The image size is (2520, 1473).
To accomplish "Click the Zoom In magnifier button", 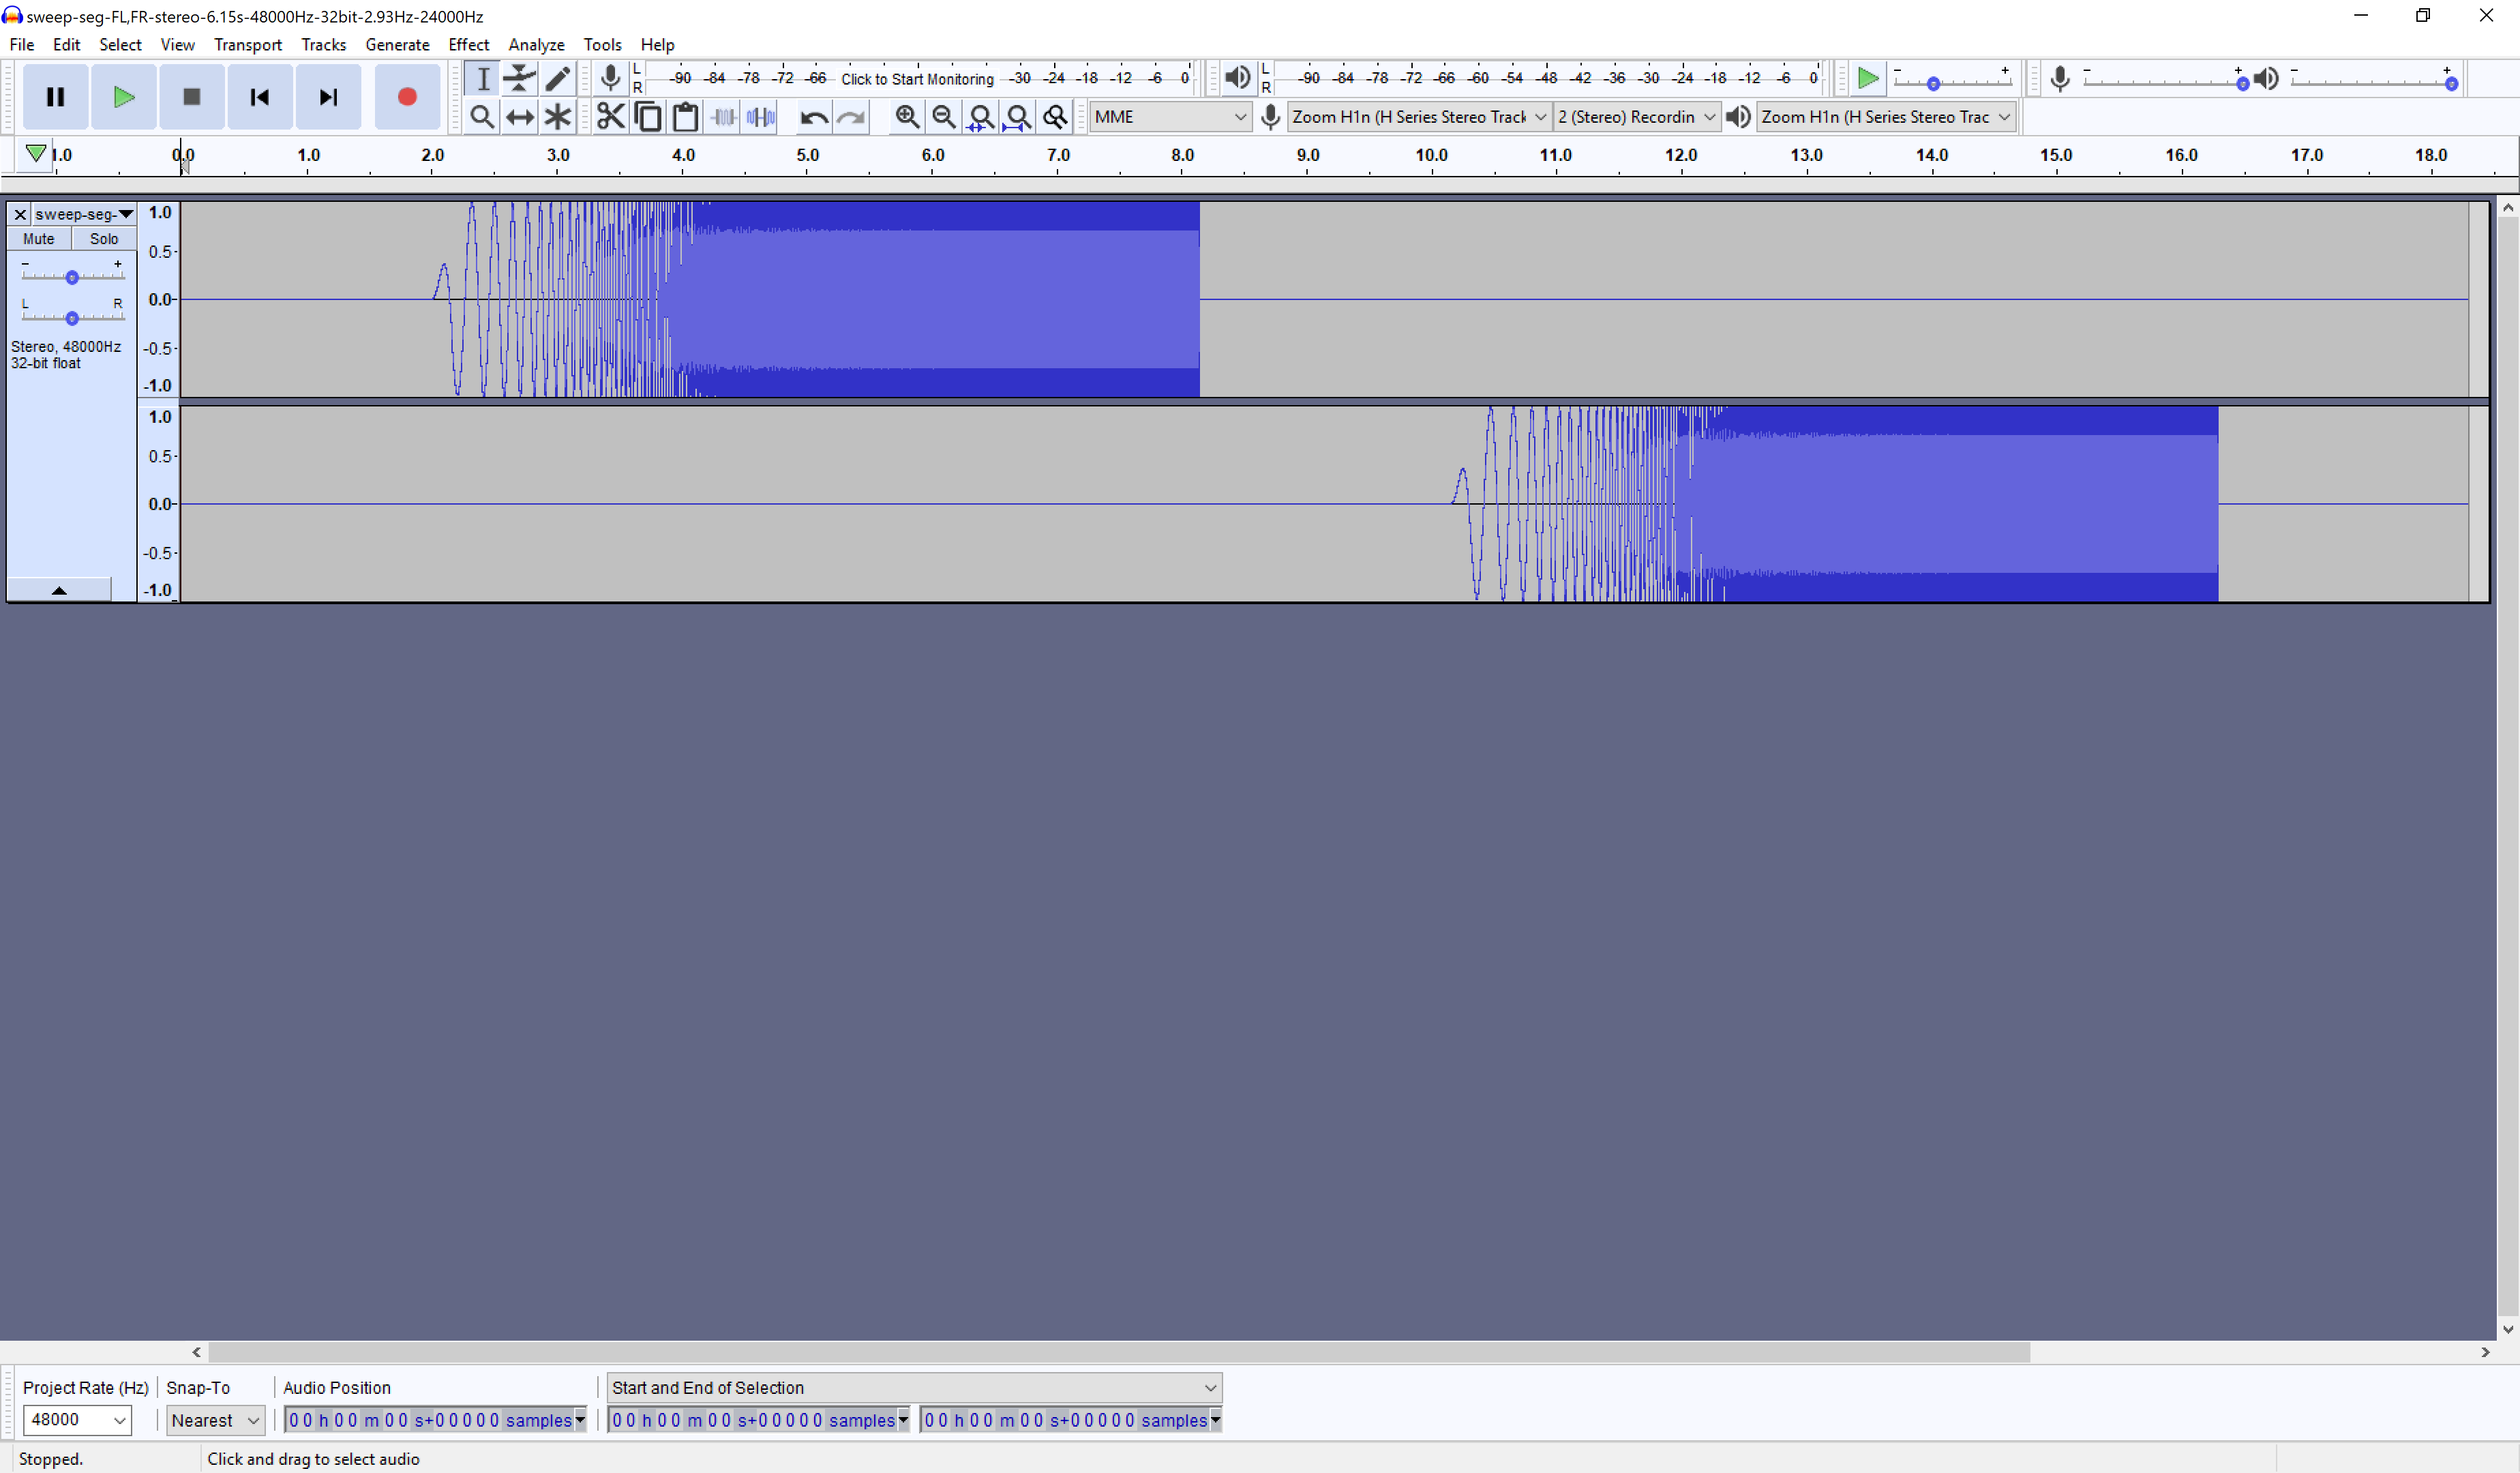I will click(x=907, y=117).
